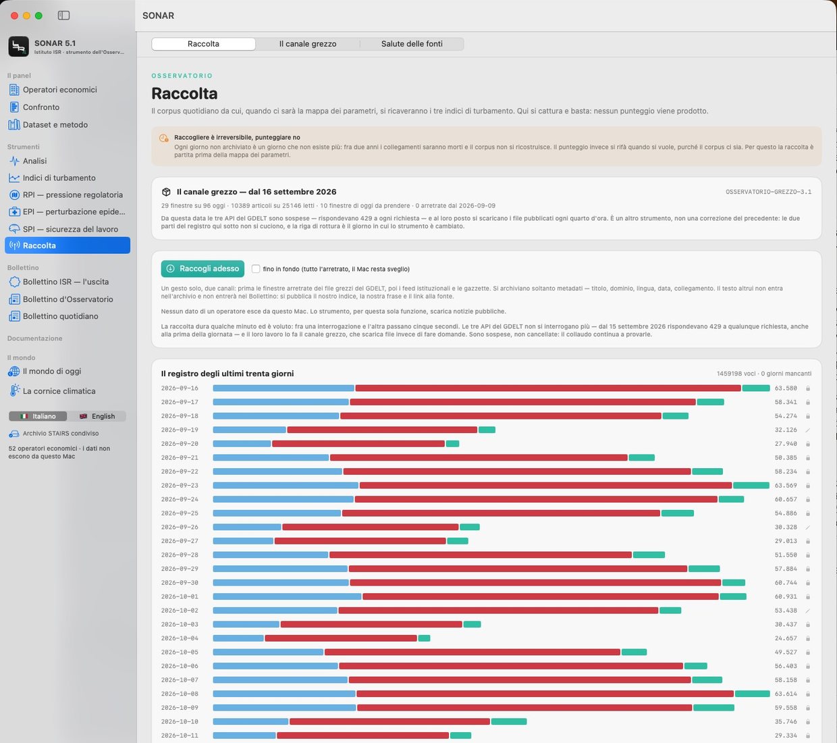Click the Raccogli adesso button
The height and width of the screenshot is (743, 837).
pos(202,269)
